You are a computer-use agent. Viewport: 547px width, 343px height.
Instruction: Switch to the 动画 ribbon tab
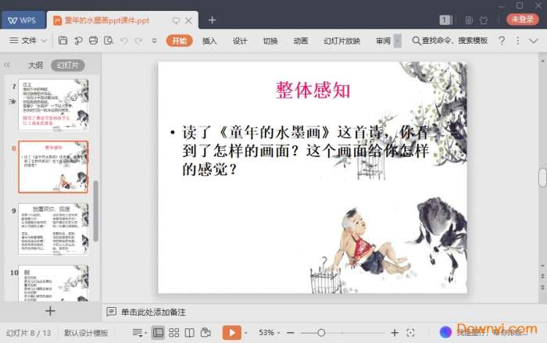(x=301, y=41)
